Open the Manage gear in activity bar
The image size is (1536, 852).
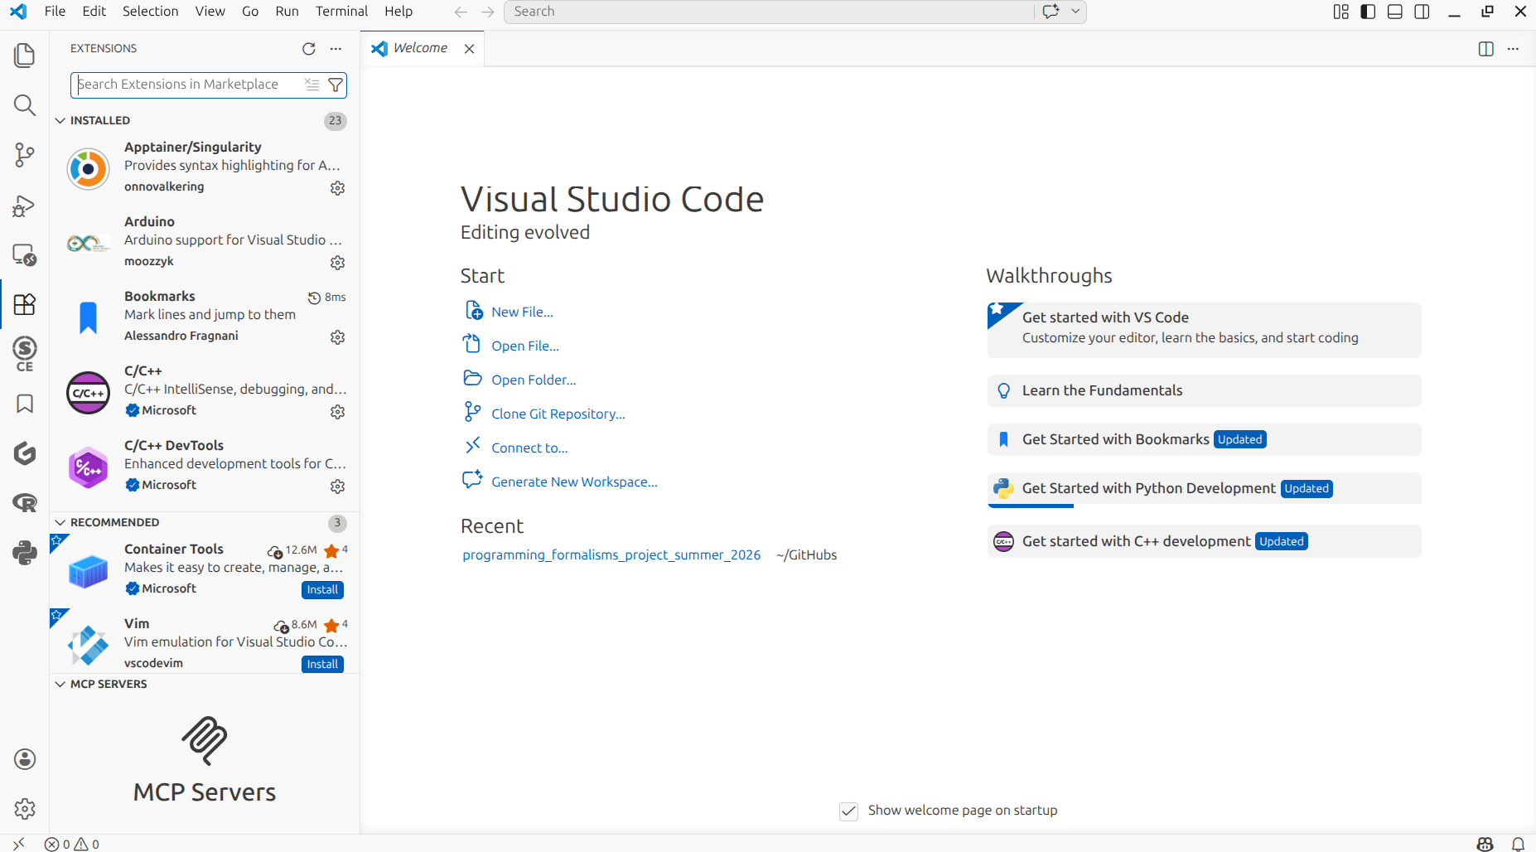coord(25,809)
